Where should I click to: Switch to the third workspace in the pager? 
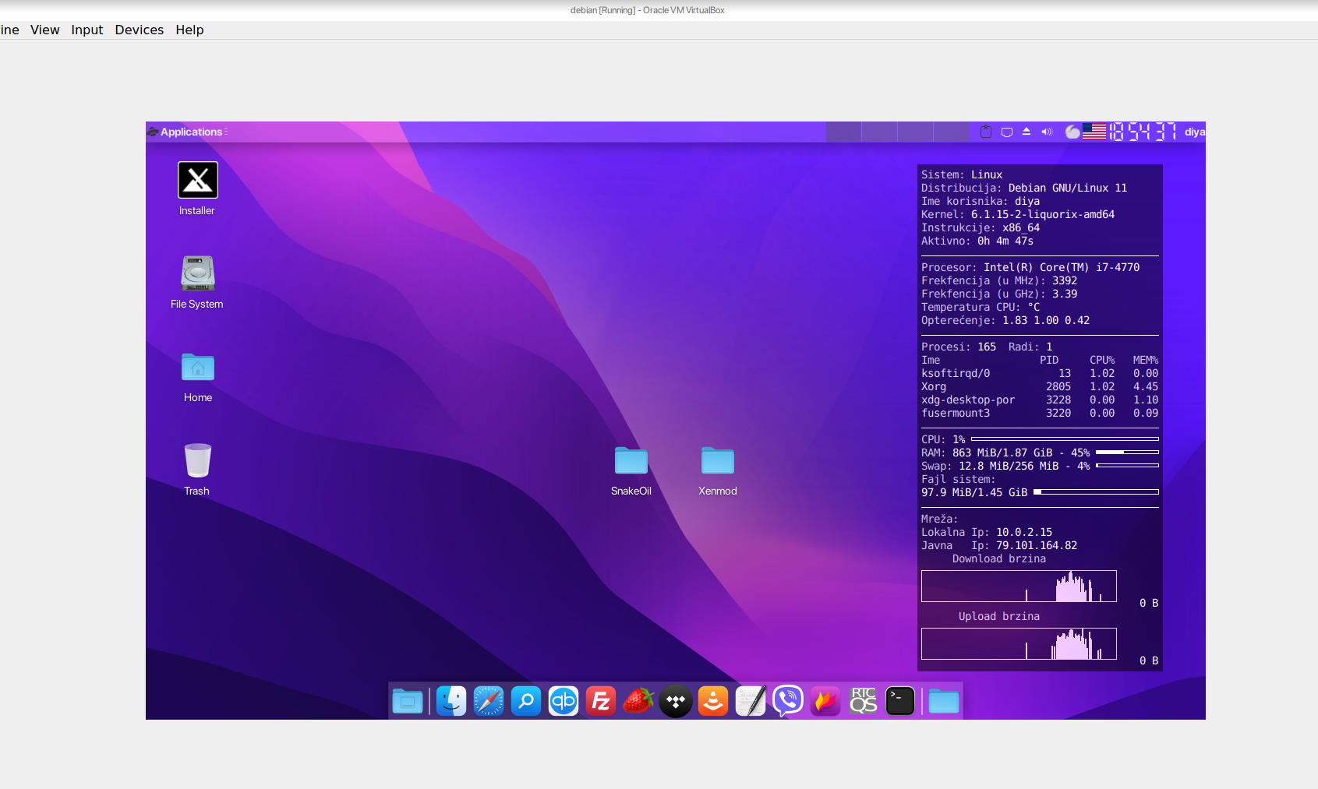pos(916,132)
